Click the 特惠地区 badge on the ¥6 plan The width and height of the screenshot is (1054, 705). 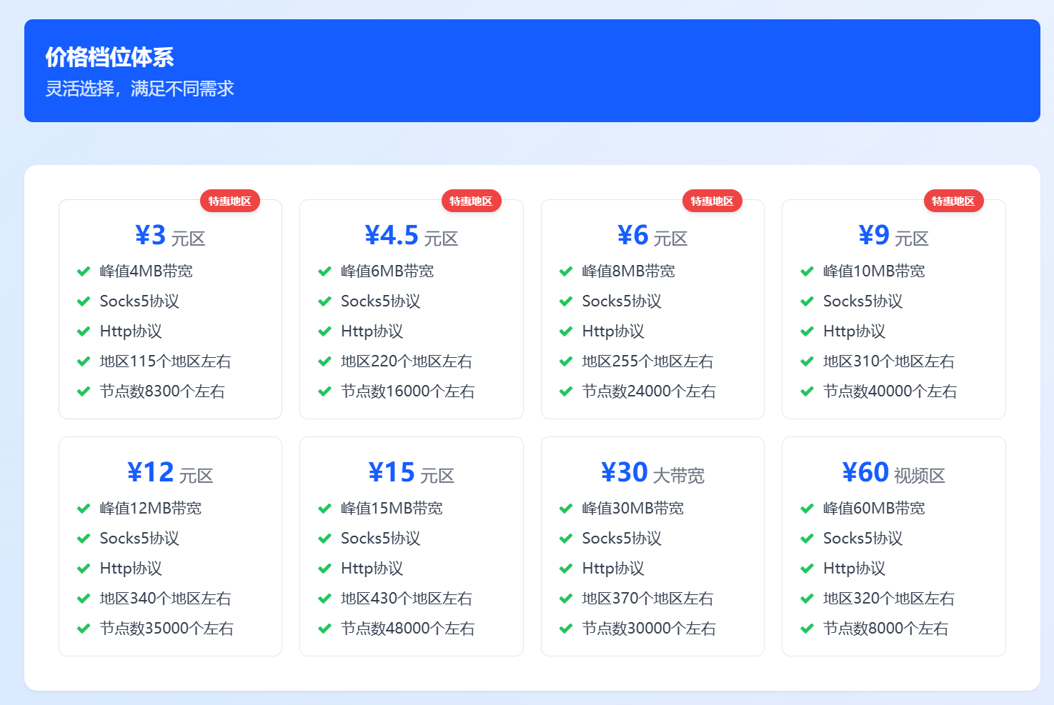[712, 201]
